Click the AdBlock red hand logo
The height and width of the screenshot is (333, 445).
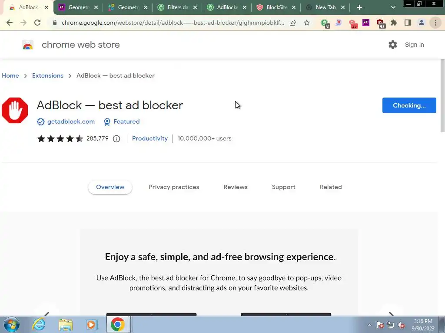tap(15, 111)
